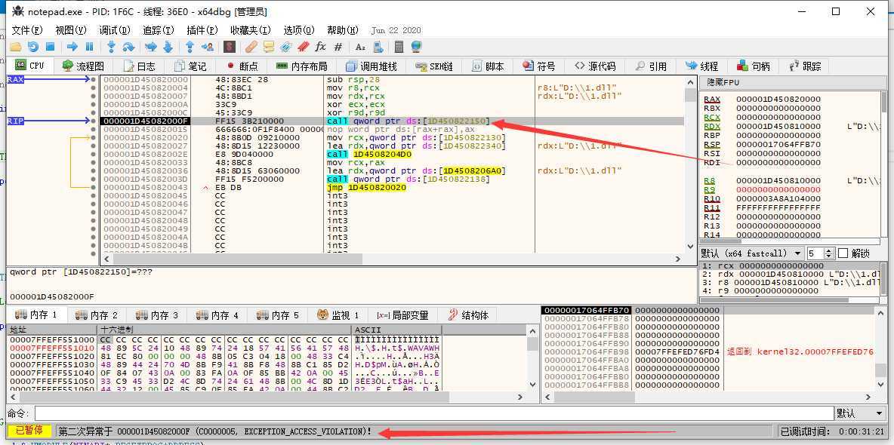Click the globe check updates icon
Screen dimensions: 894x445
(x=416, y=48)
